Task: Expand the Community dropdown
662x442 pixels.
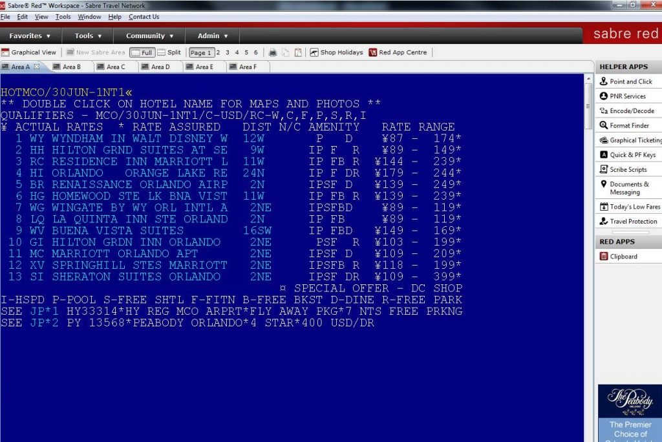Action: point(149,36)
